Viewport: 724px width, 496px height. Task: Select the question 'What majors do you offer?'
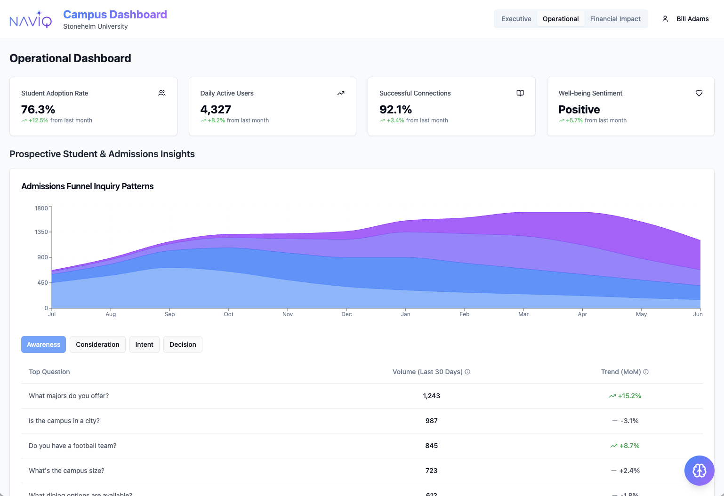coord(69,396)
